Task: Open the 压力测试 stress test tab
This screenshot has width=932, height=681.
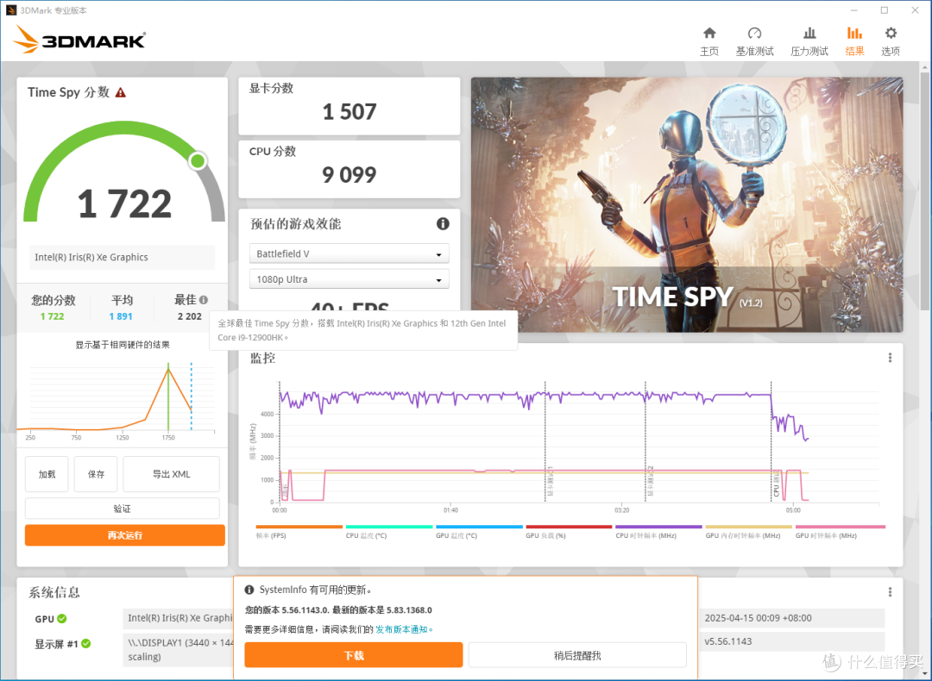Action: point(809,41)
